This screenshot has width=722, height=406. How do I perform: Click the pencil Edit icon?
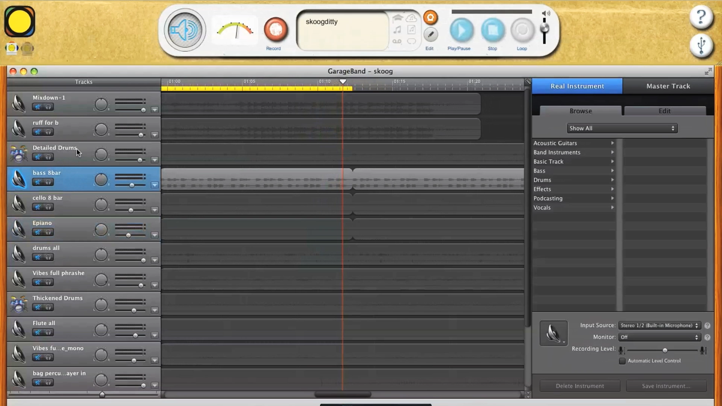tap(431, 35)
